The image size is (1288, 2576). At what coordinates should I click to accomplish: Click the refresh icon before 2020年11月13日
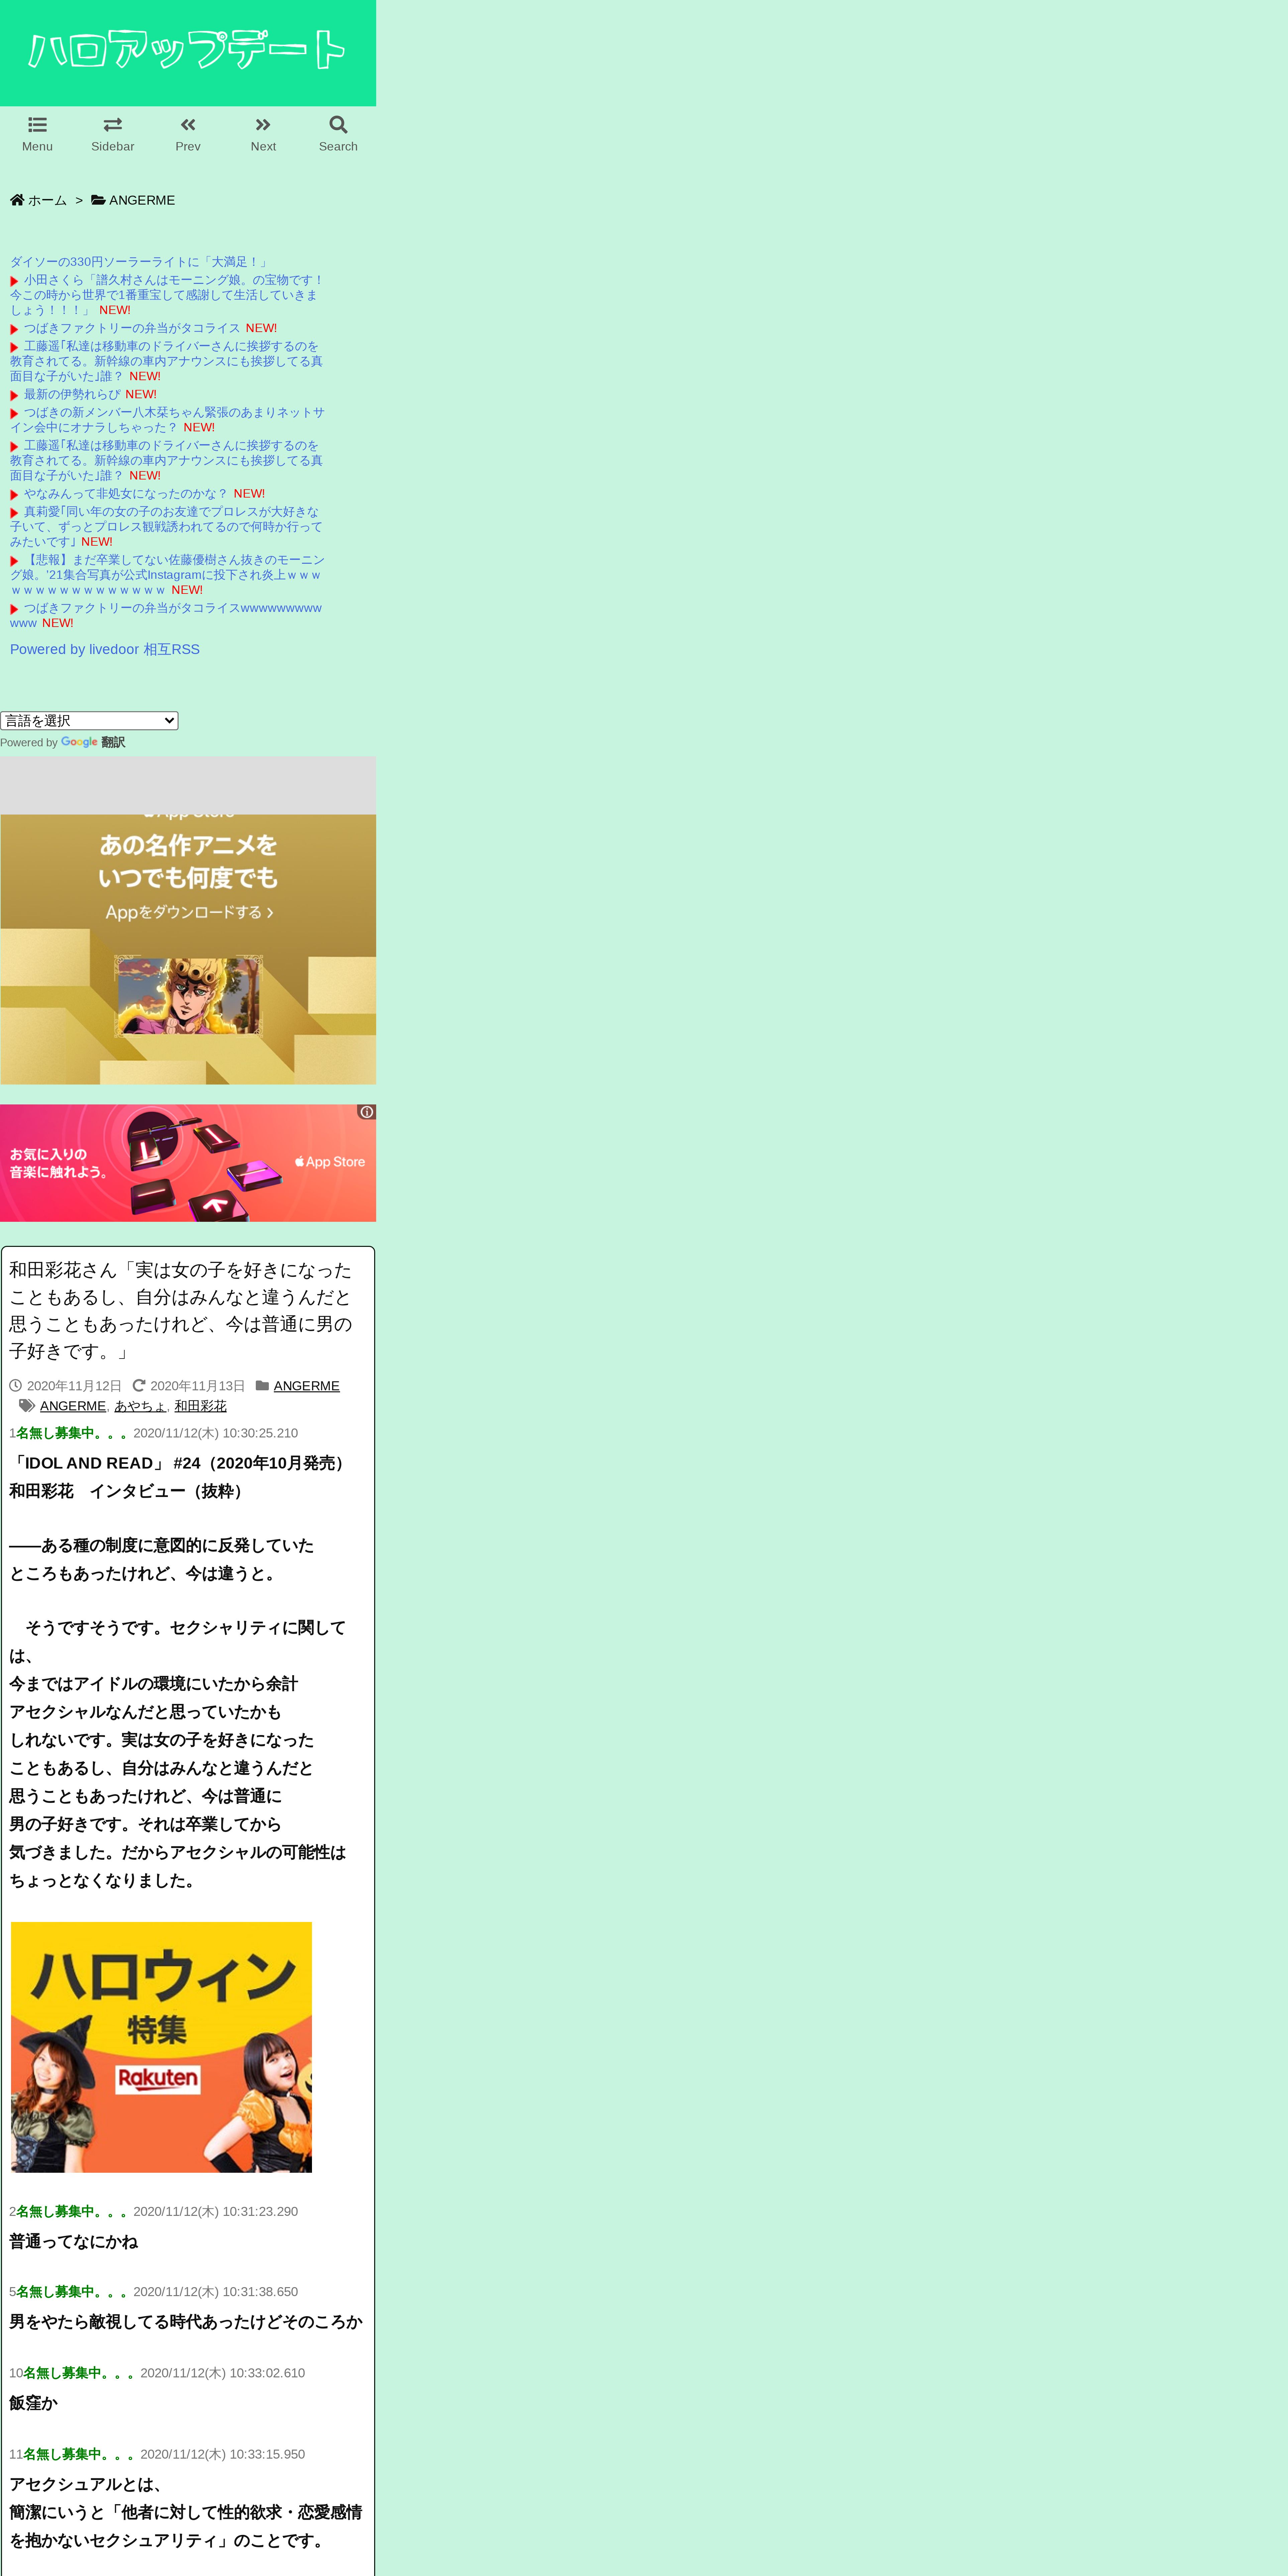[x=139, y=1386]
